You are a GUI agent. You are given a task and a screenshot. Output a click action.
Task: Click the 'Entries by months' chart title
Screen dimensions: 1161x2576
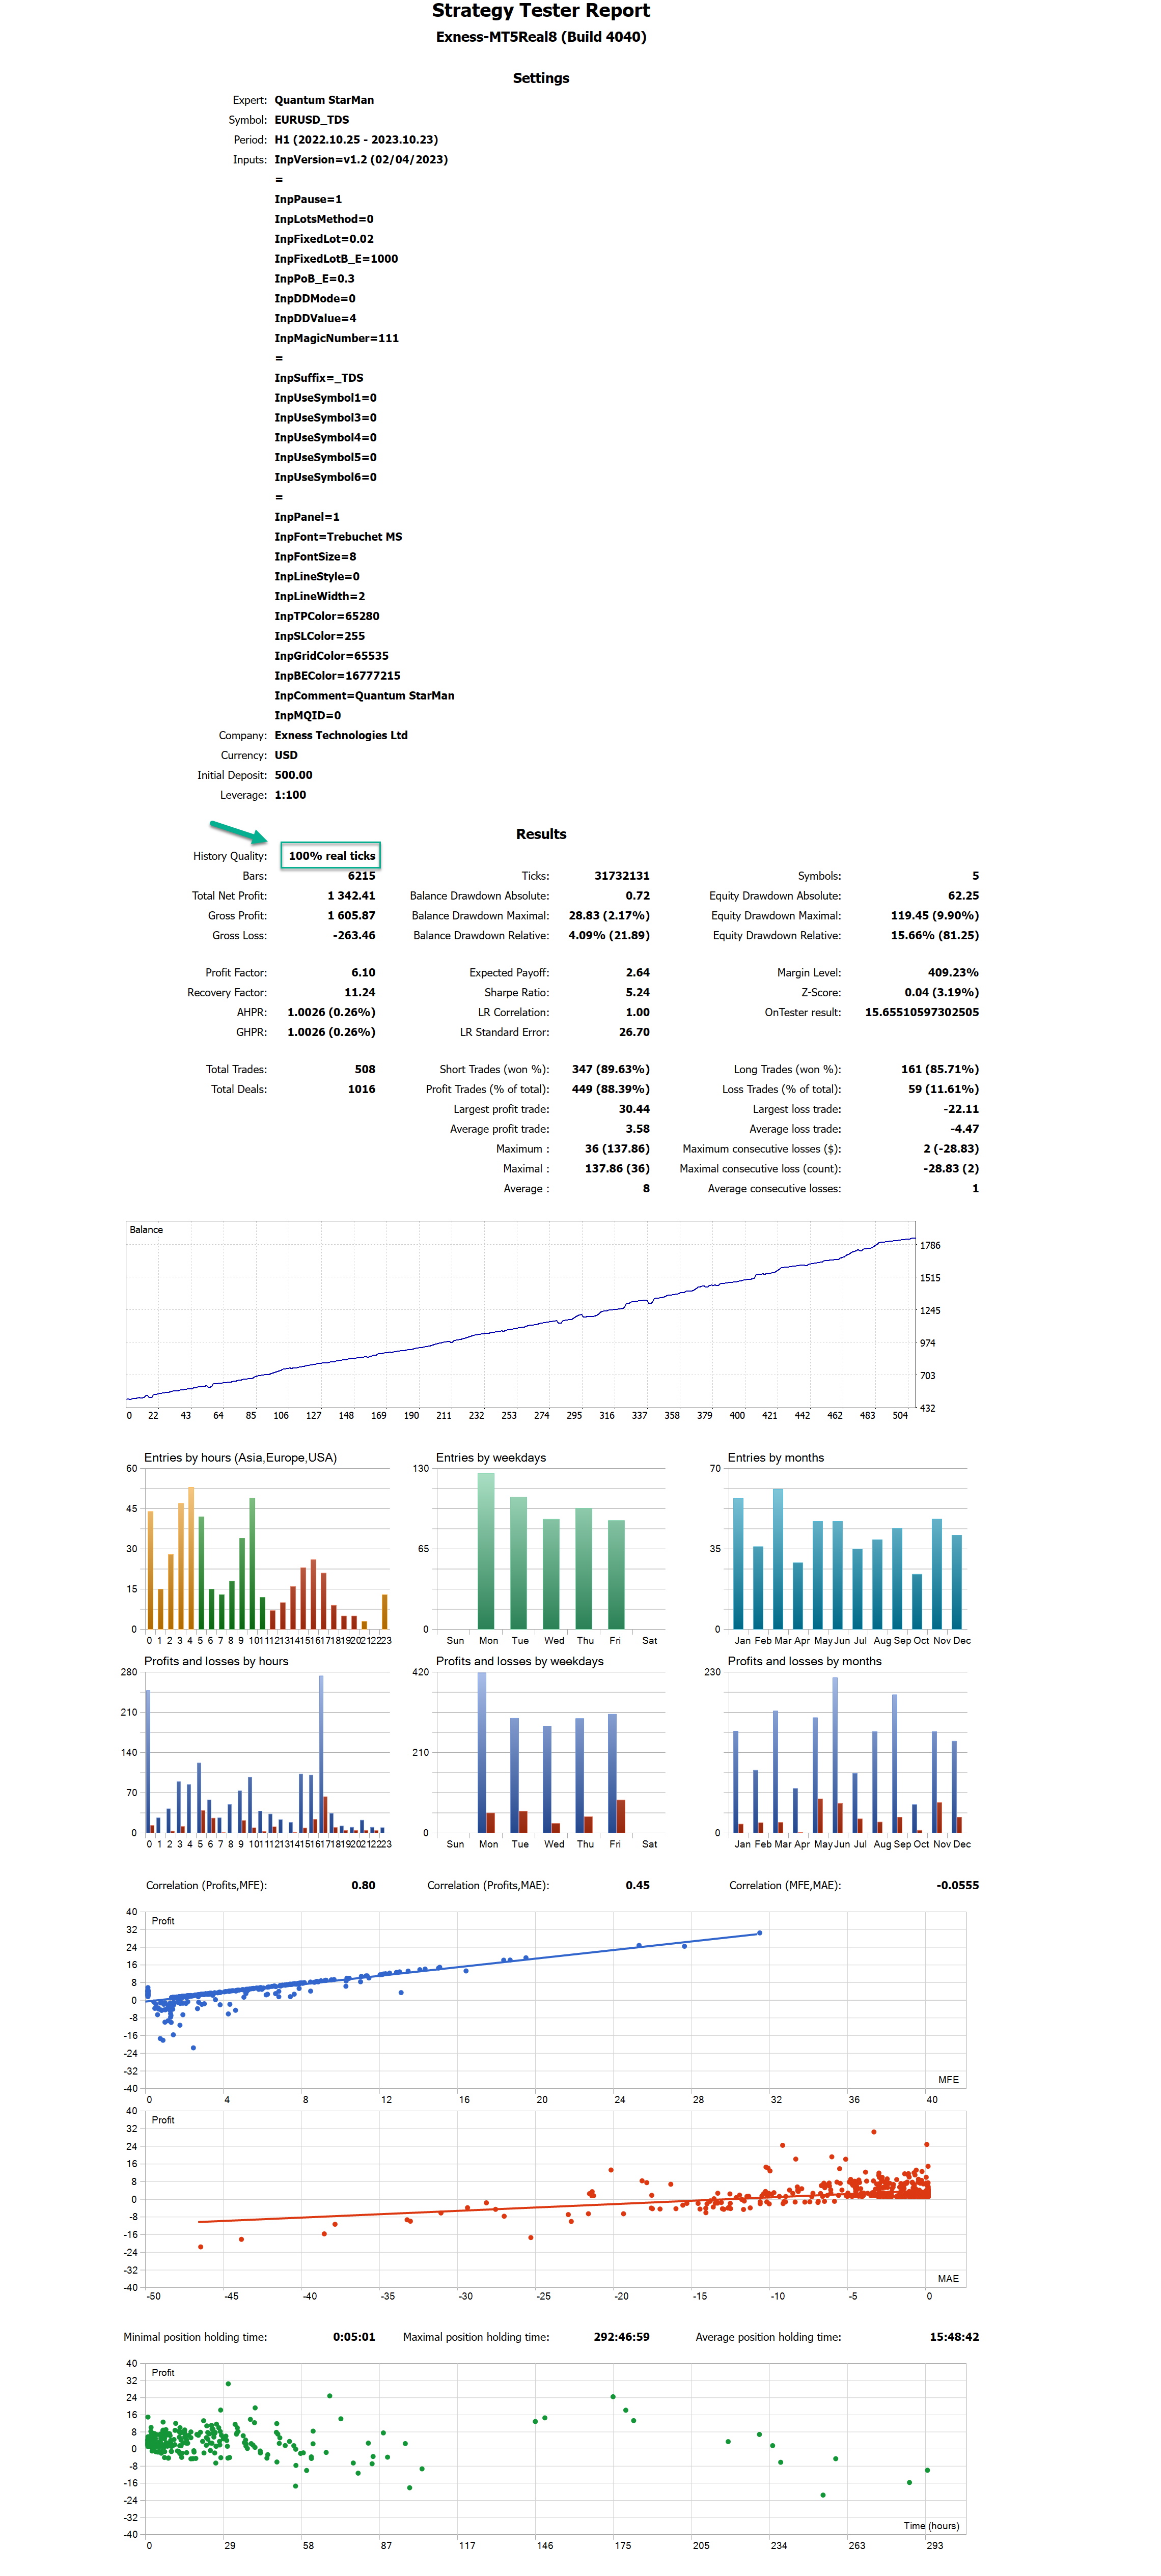(x=775, y=1458)
